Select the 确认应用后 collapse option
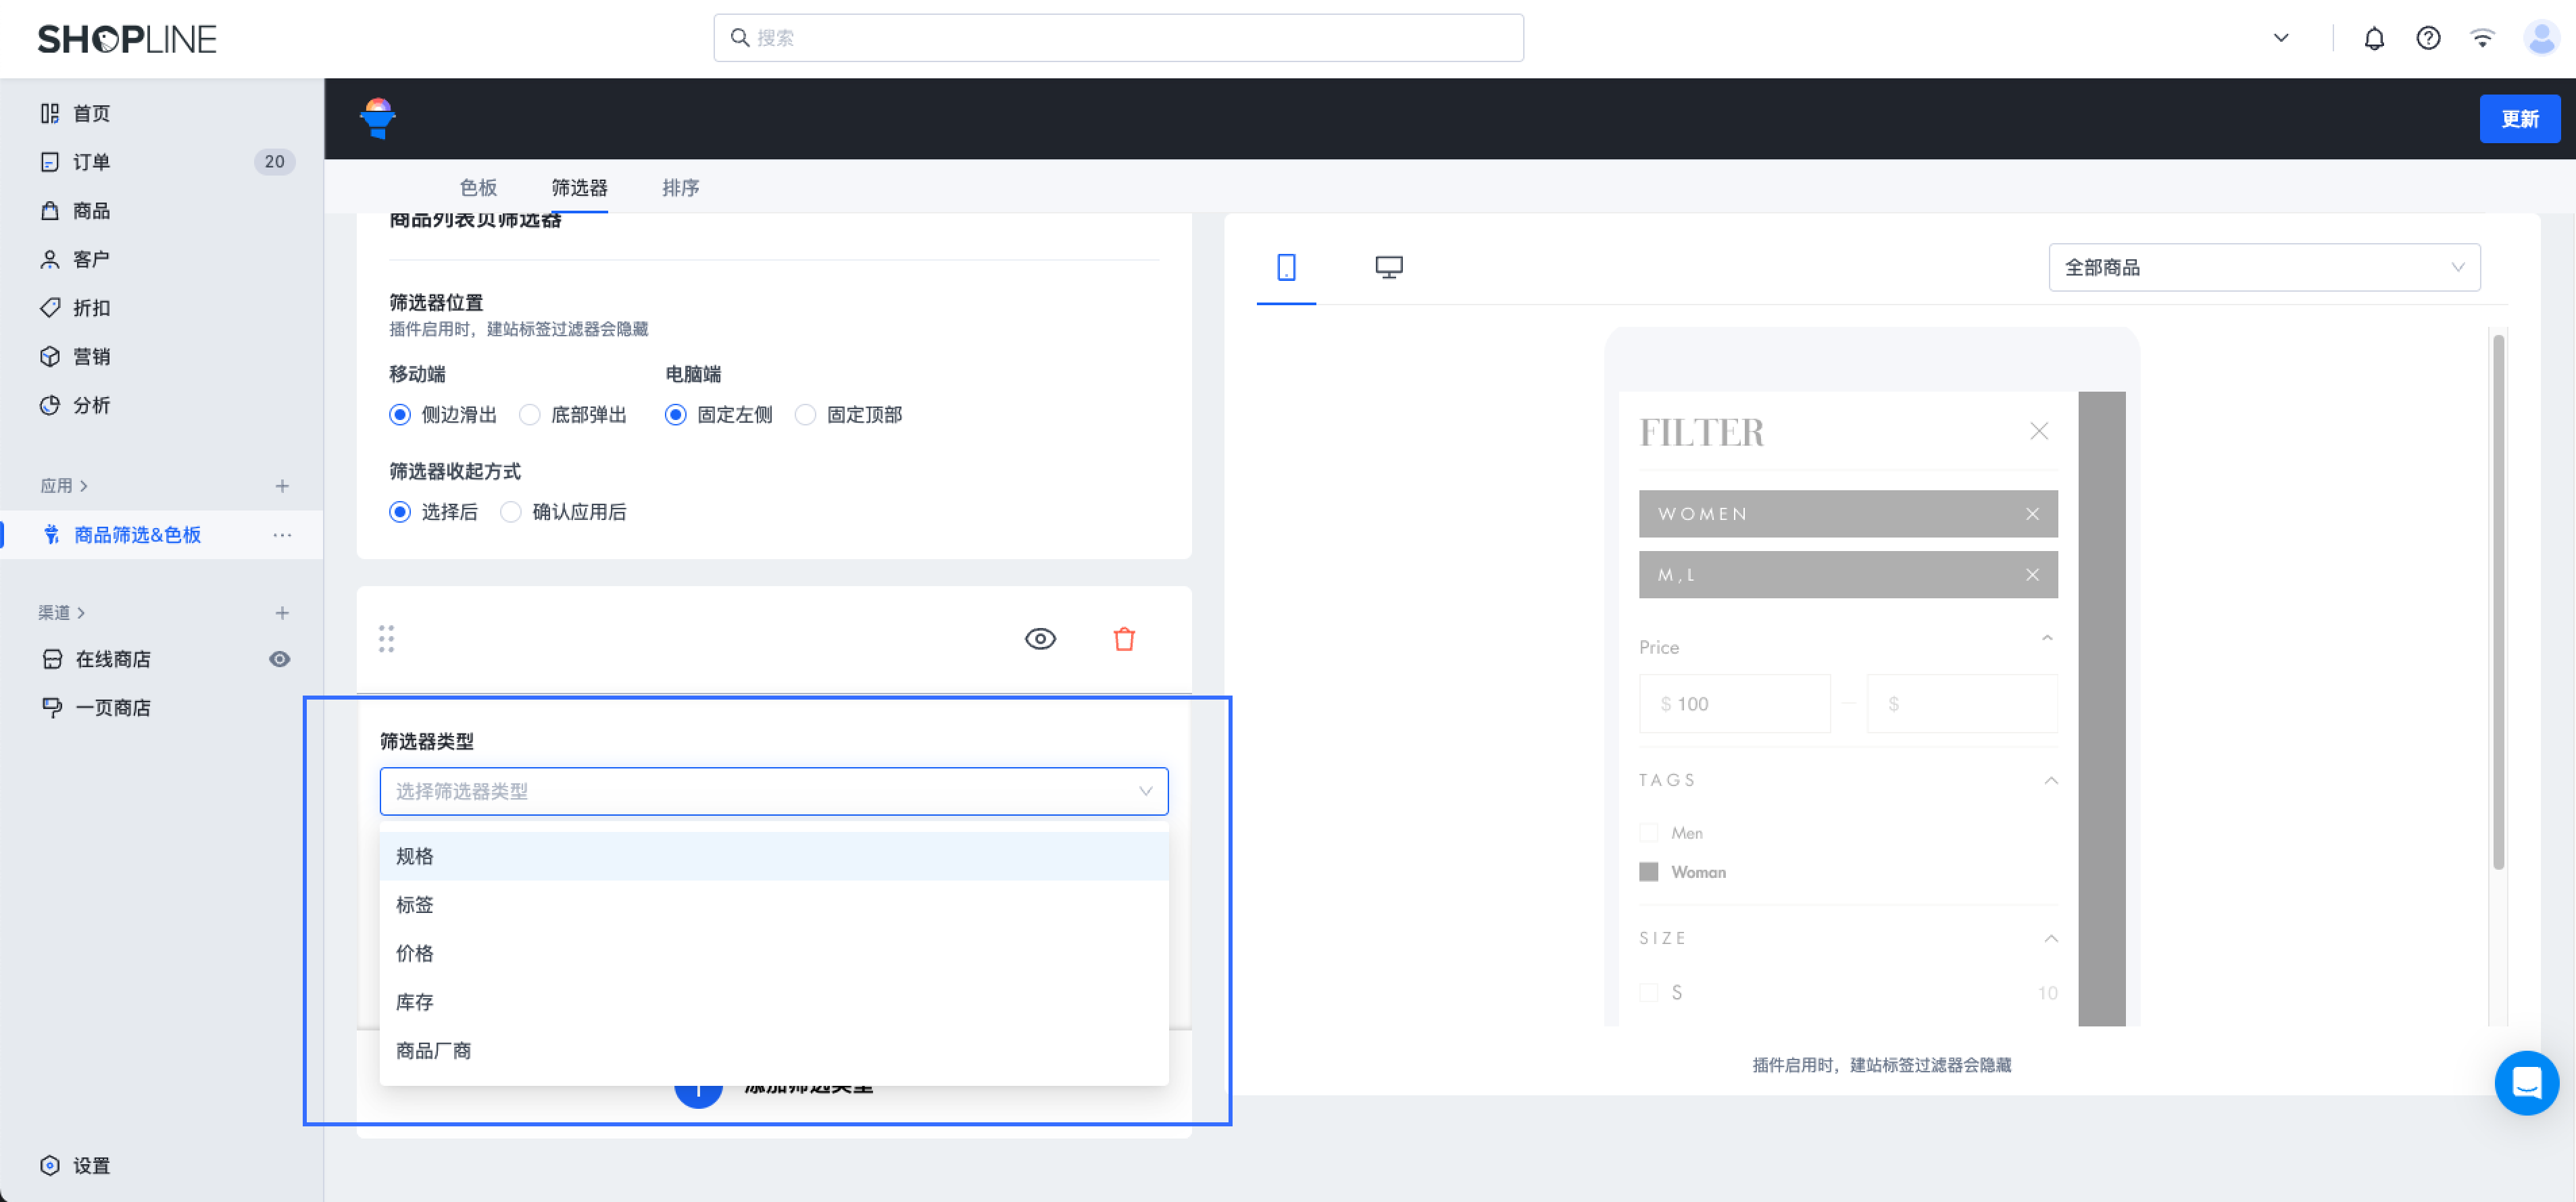The width and height of the screenshot is (2576, 1202). pos(511,512)
